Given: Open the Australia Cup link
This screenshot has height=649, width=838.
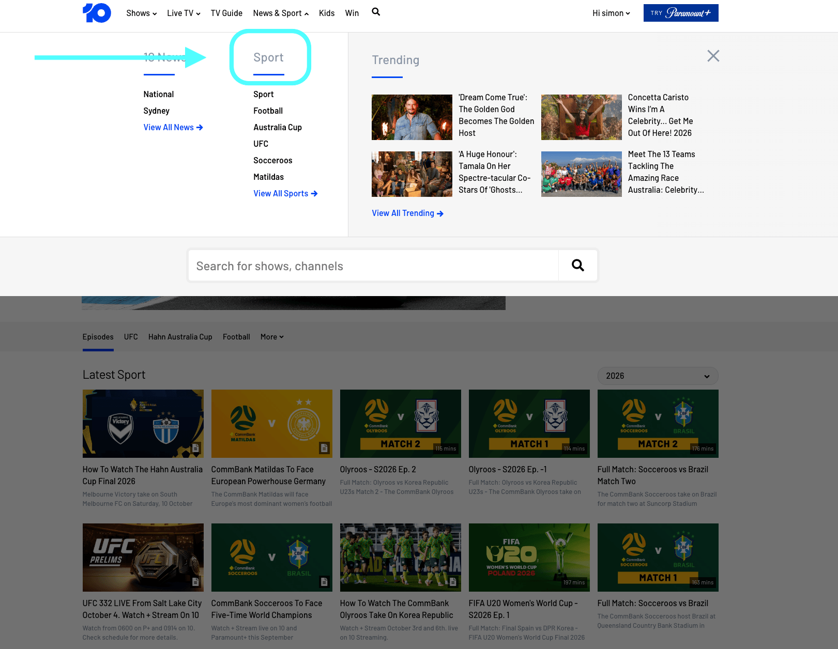Looking at the screenshot, I should pyautogui.click(x=278, y=127).
